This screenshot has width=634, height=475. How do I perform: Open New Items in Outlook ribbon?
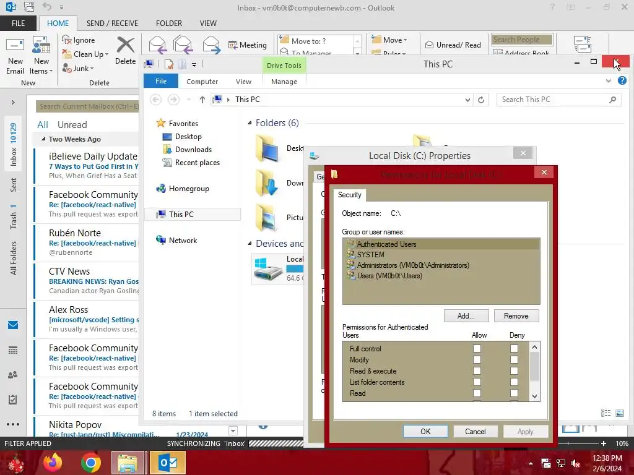(x=41, y=56)
